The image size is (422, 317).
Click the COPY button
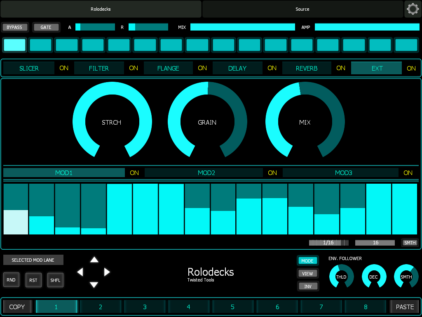tap(17, 307)
